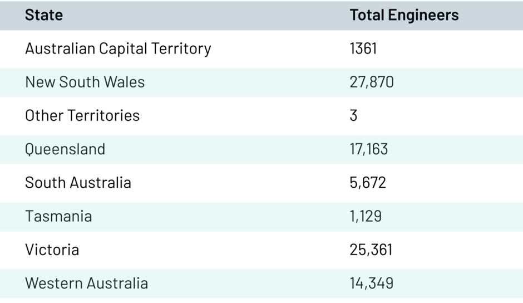Viewport: 523px width, 303px height.
Task: Select the Other Territories cell
Action: (82, 115)
